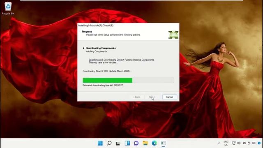Open the Widgets panel icon

[x=127, y=143]
